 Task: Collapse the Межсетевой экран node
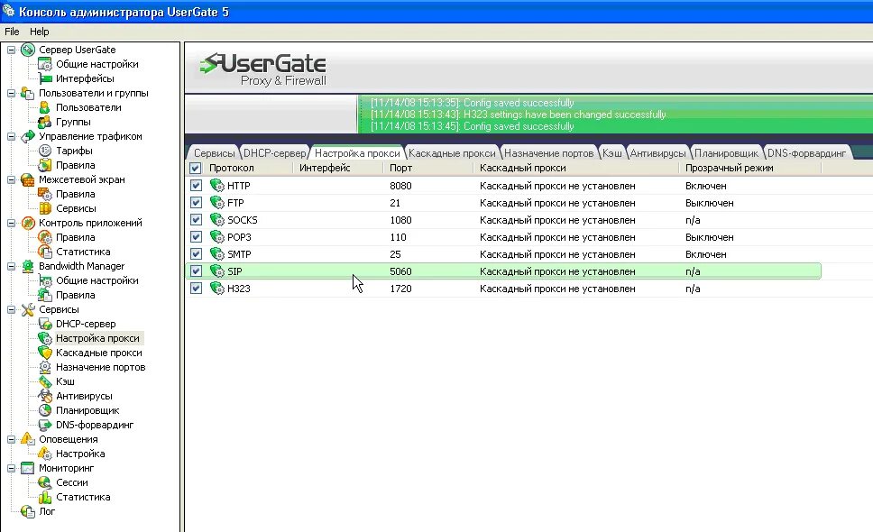(x=11, y=179)
